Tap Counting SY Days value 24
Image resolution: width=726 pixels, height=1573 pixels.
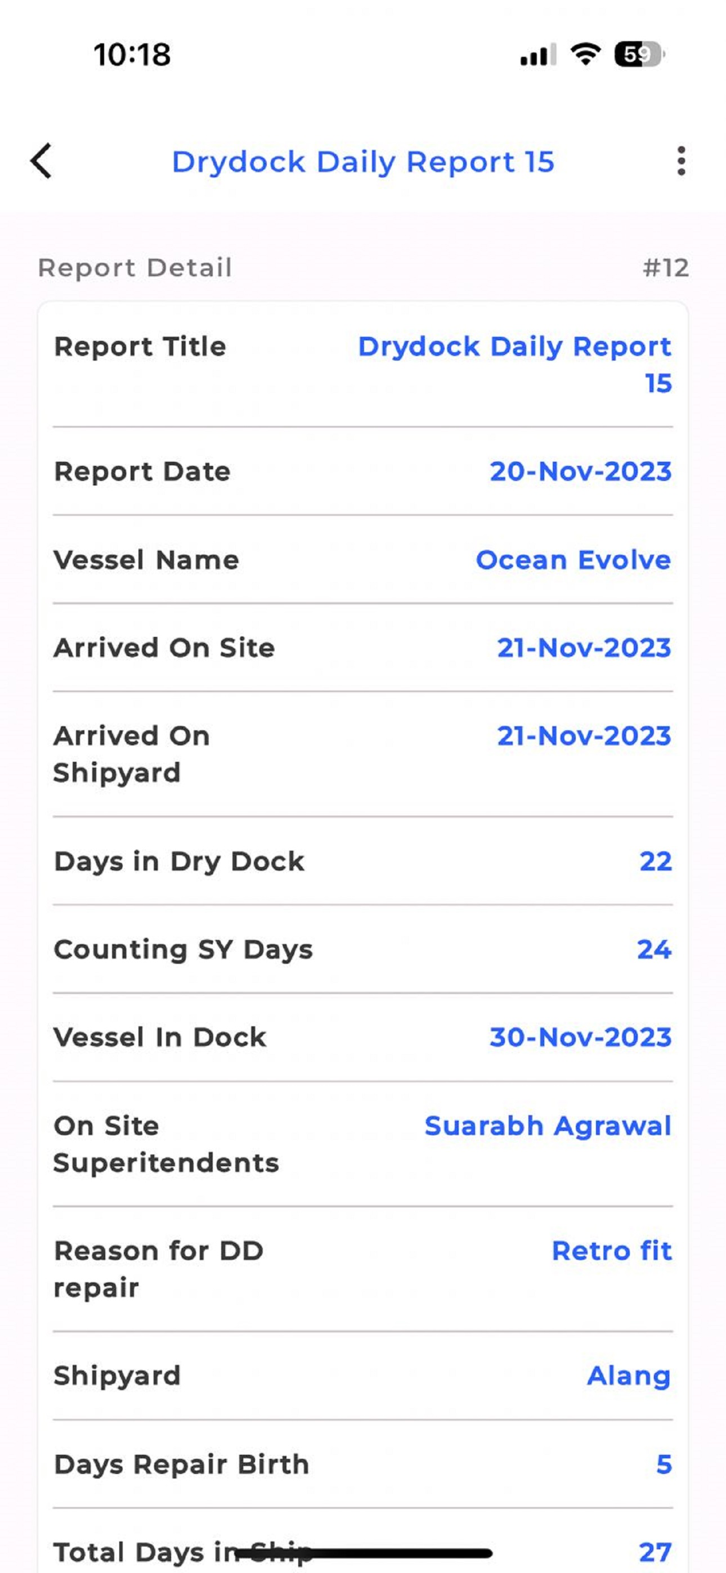(654, 950)
